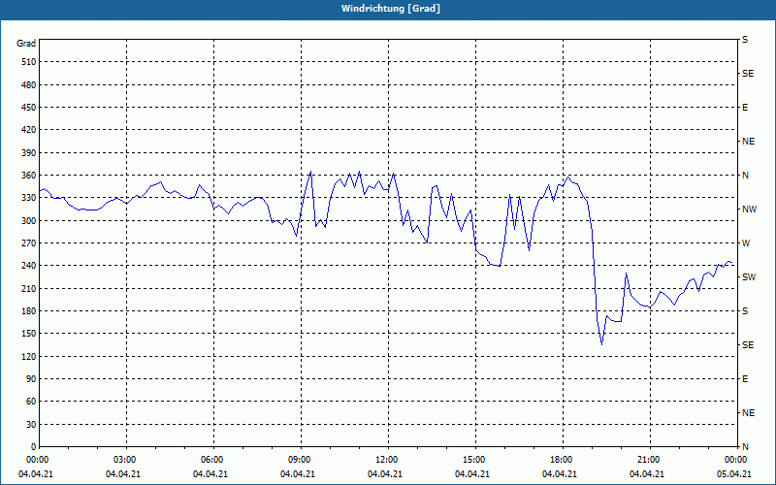Select the SW compass label on the right axis
This screenshot has width=776, height=485.
pos(749,277)
